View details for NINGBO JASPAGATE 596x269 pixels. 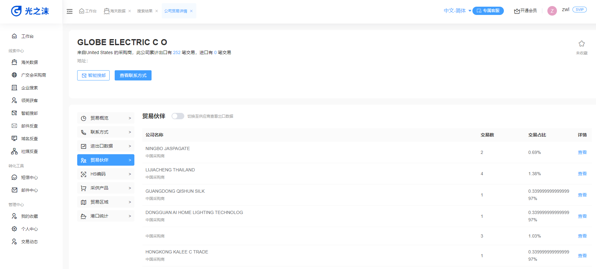tap(582, 152)
